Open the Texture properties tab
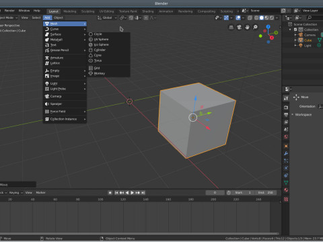This screenshot has height=242, width=323. 286,199
